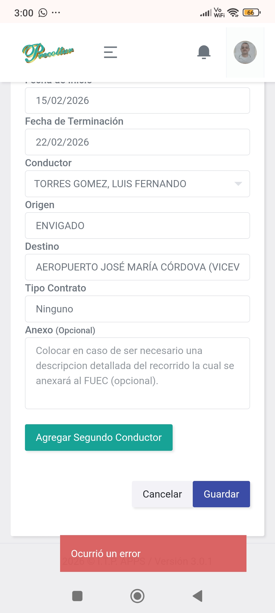Open Conductor selector showing TORRES GOMEZ
The width and height of the screenshot is (275, 613).
coord(127,184)
